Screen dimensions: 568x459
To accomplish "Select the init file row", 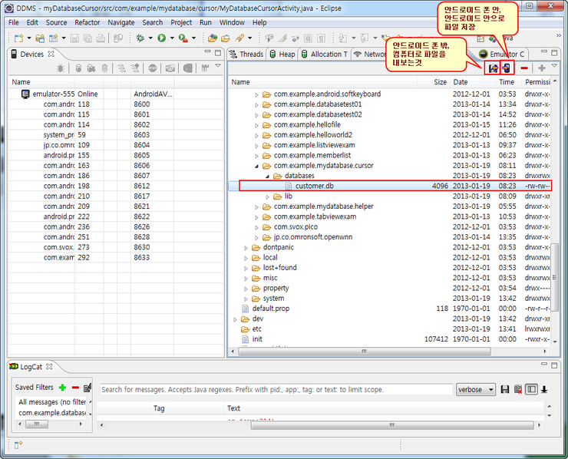I will (389, 339).
